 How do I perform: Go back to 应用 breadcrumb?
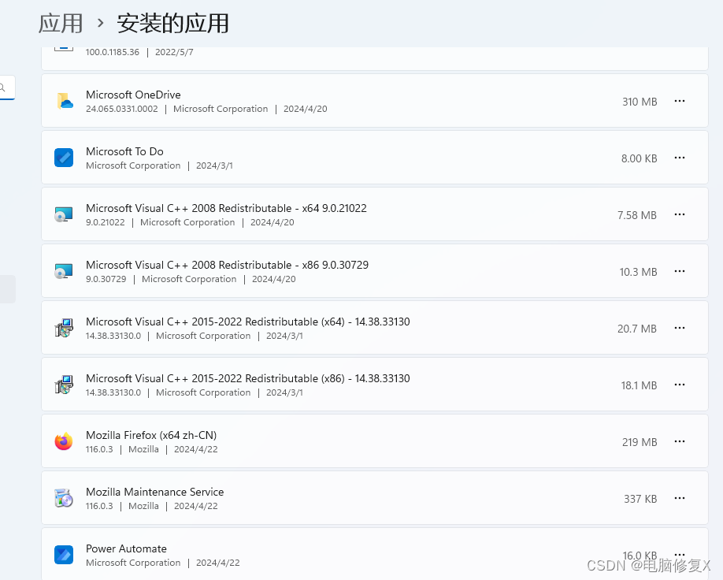click(x=61, y=23)
